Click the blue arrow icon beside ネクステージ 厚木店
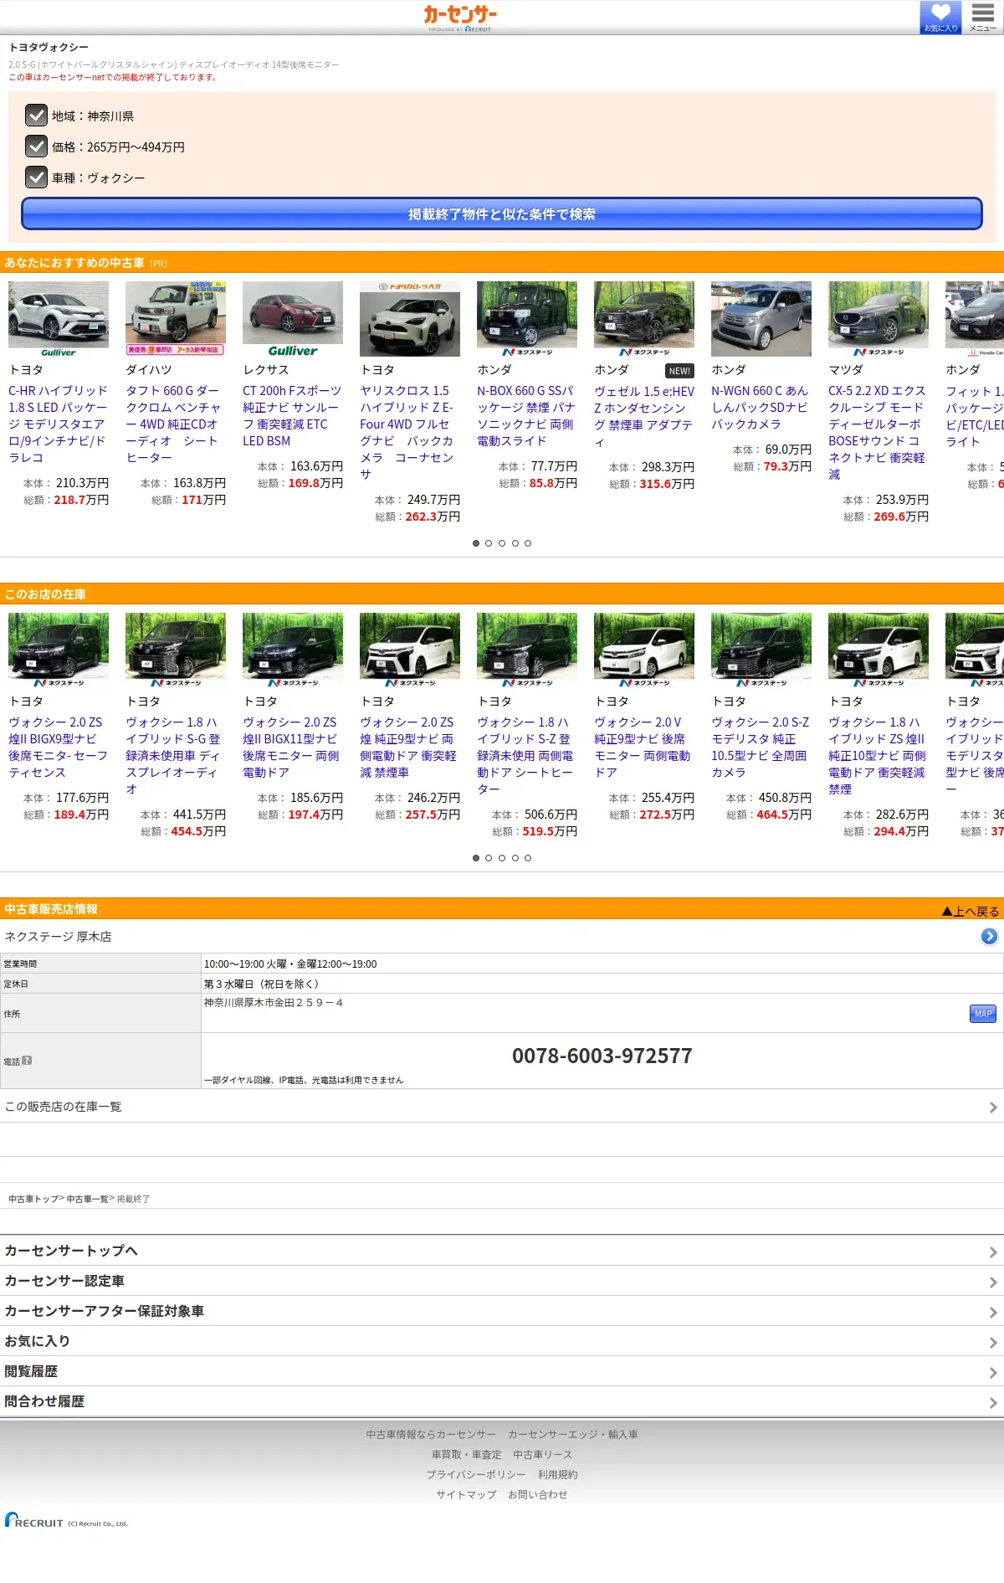 (x=989, y=937)
